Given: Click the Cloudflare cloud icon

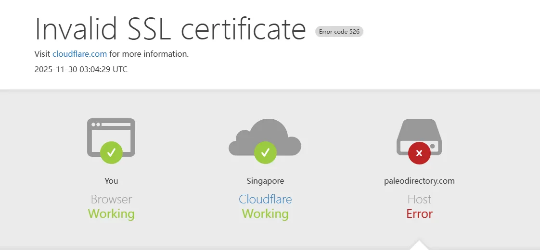Looking at the screenshot, I should [x=265, y=137].
